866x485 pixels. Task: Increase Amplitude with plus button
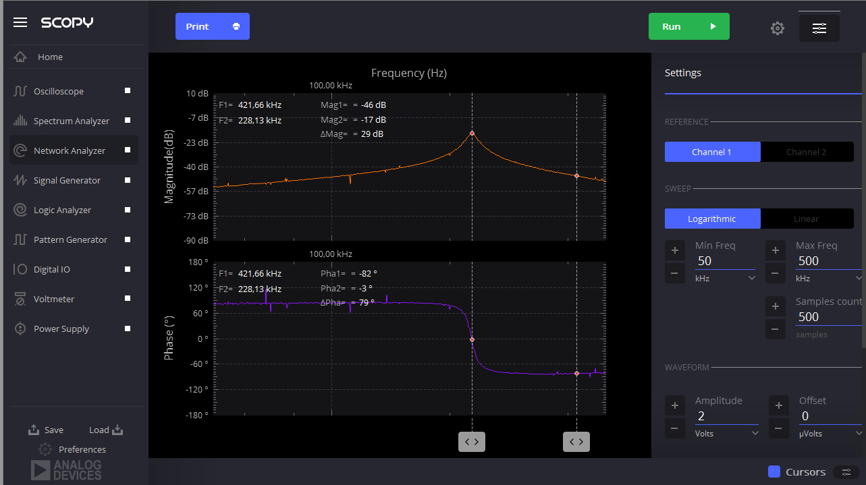675,406
